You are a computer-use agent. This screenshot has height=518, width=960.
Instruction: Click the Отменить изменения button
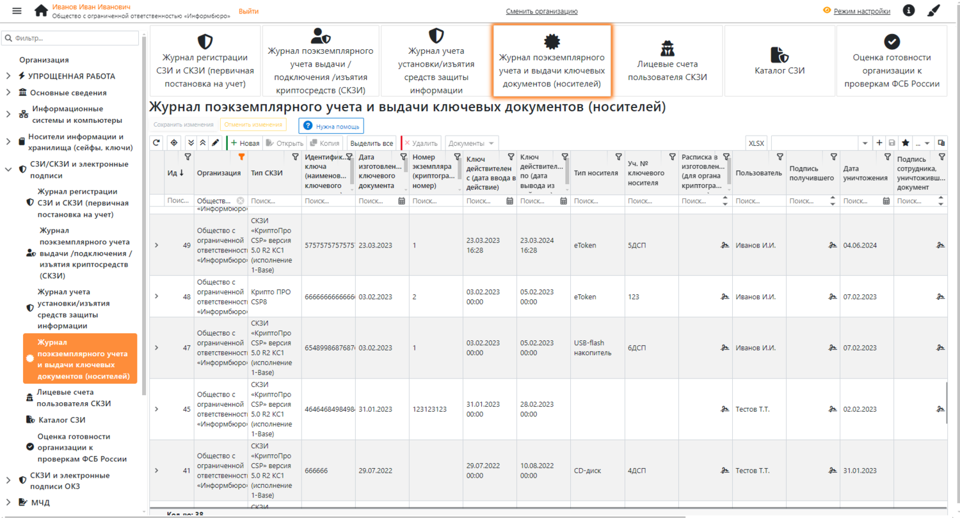tap(253, 125)
